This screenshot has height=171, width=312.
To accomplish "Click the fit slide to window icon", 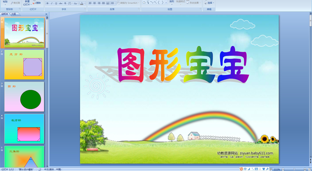I will [309, 169].
